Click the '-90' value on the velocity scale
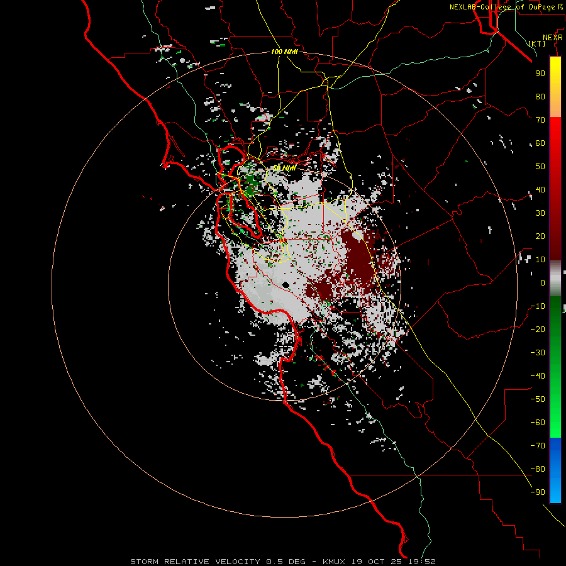The image size is (566, 566). [538, 492]
